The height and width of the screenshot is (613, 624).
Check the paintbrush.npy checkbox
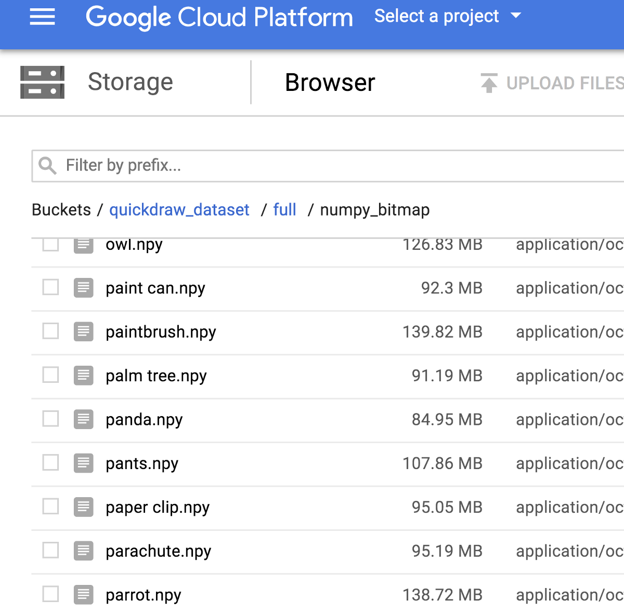click(50, 331)
